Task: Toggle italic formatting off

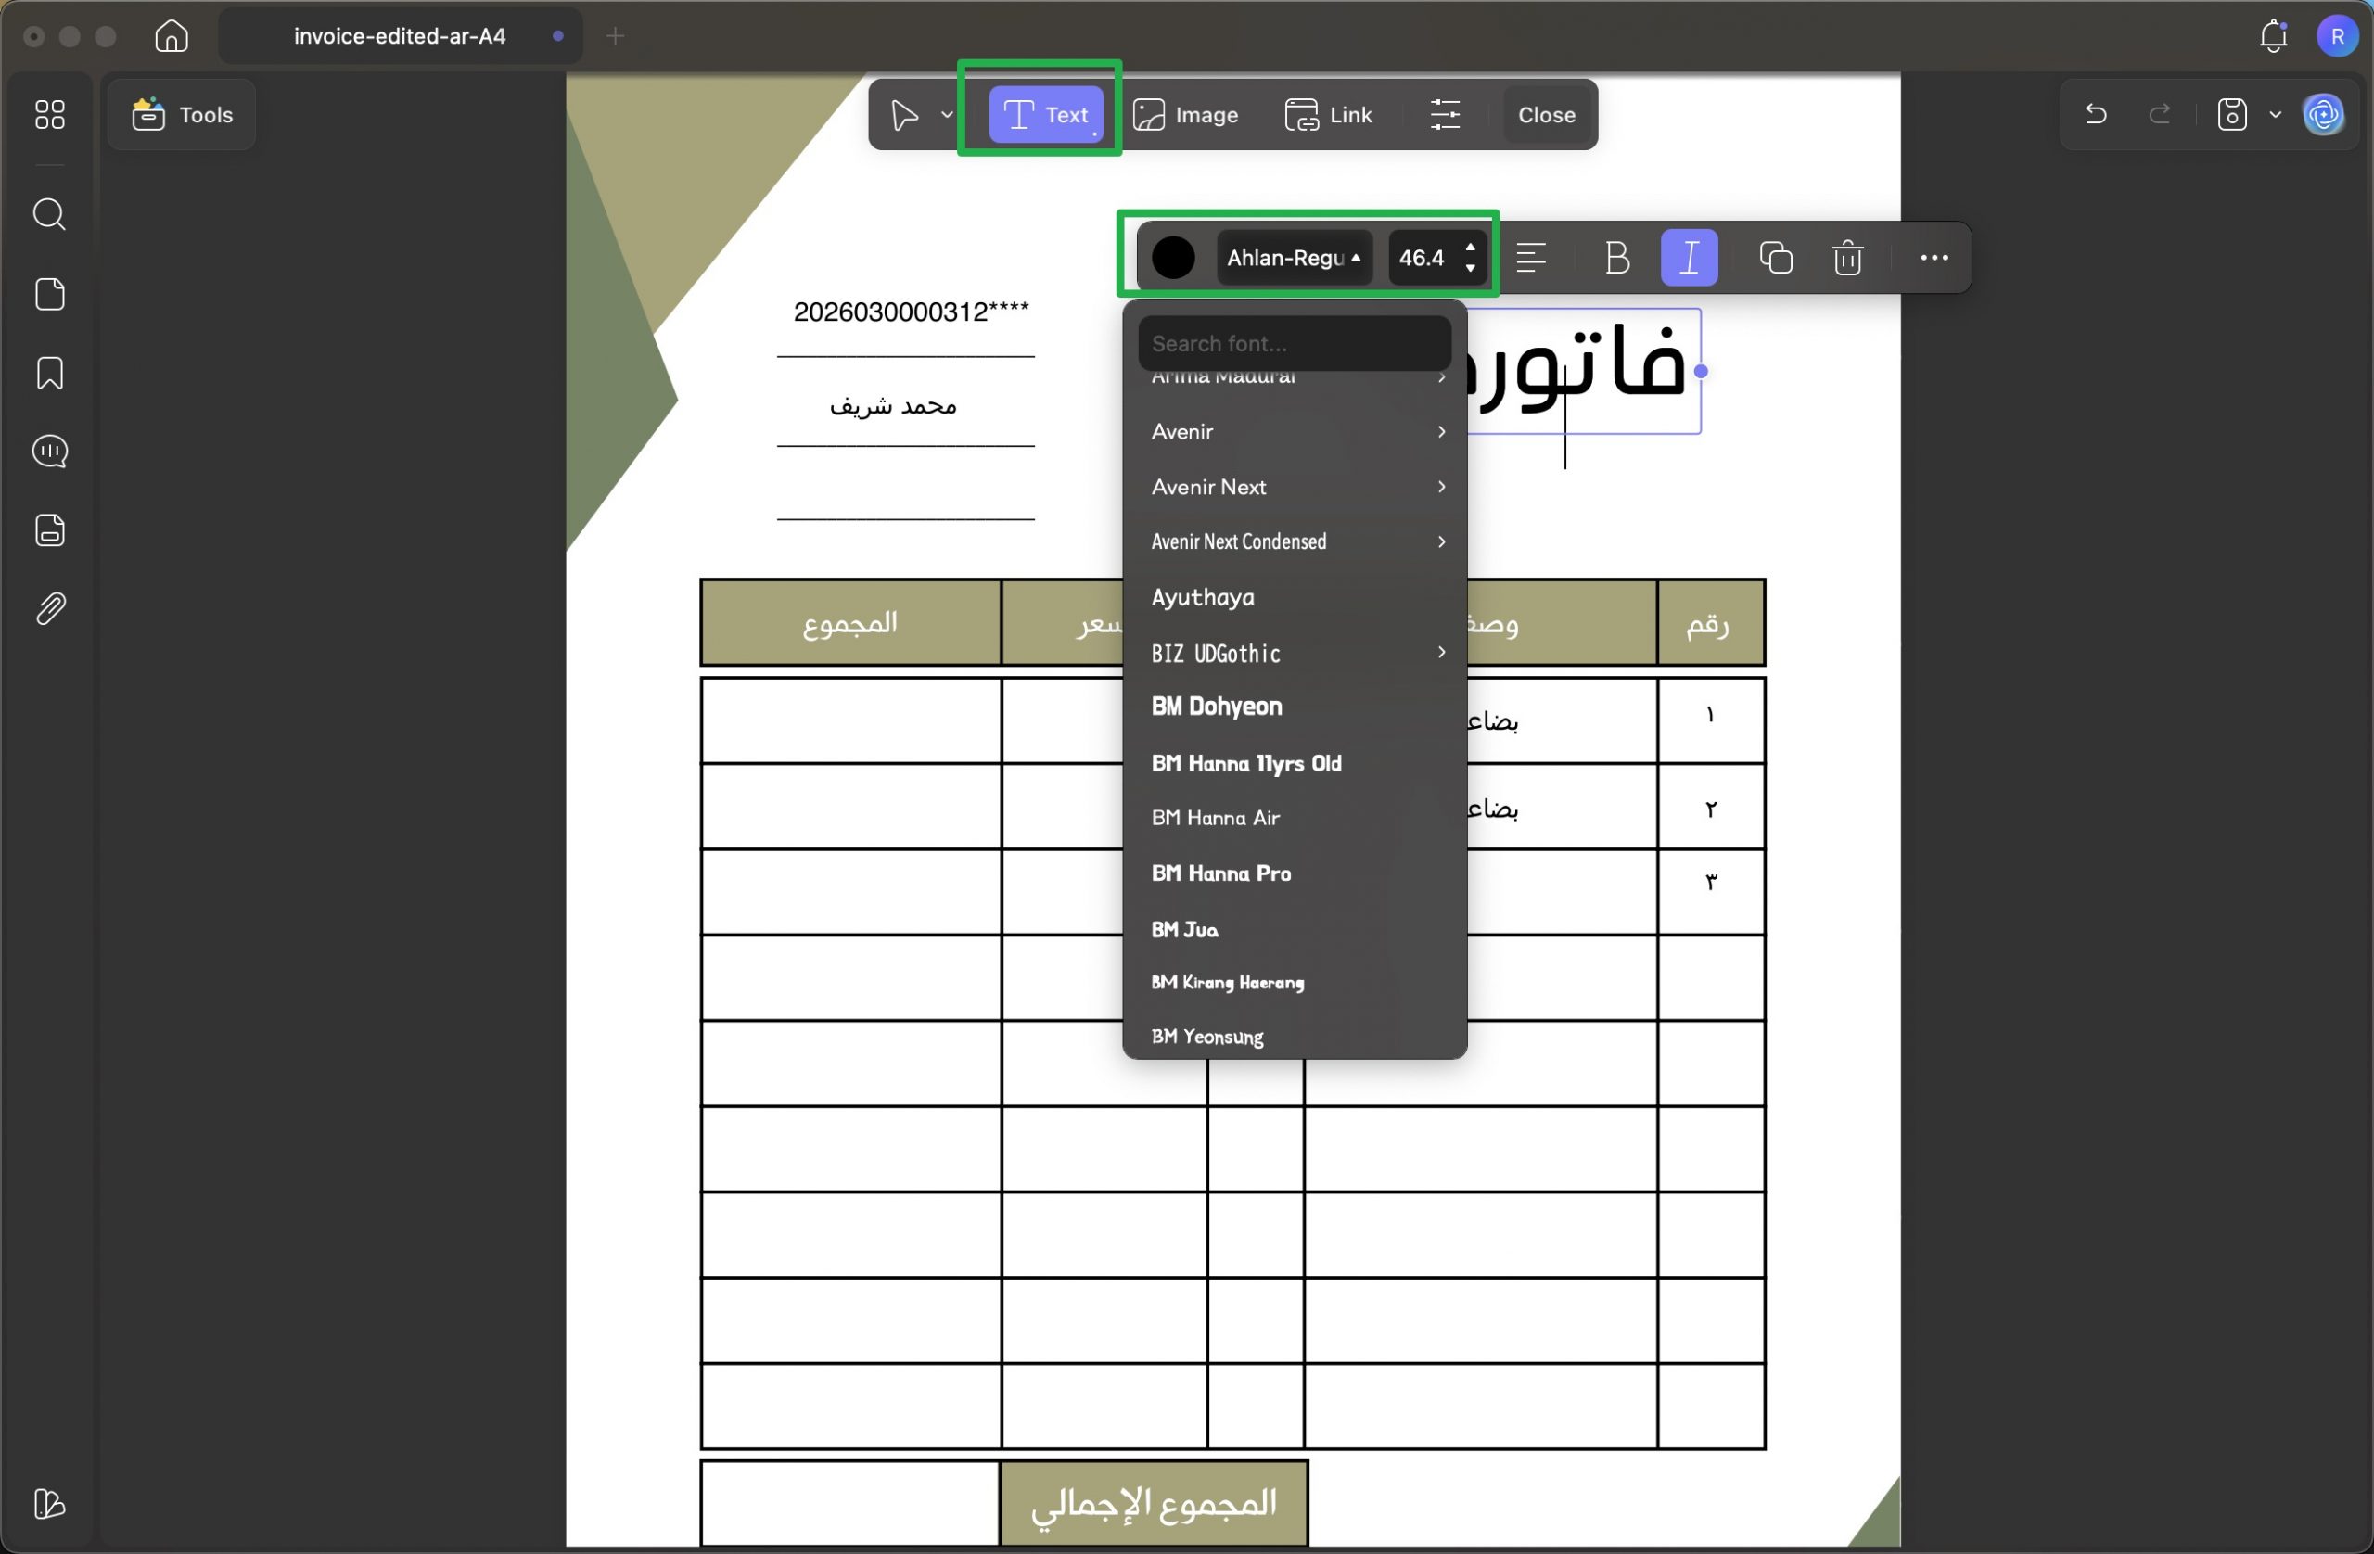Action: (1689, 259)
